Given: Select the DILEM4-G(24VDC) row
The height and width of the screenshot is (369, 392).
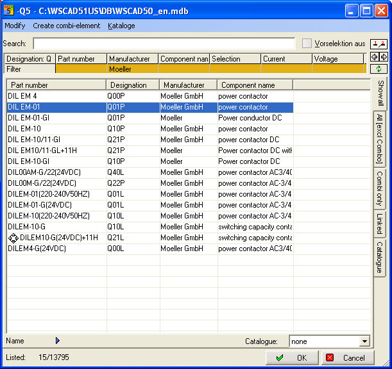Looking at the screenshot, I should 150,249.
